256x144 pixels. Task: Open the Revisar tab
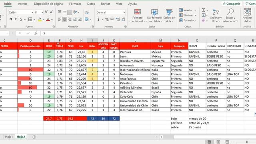105,4
